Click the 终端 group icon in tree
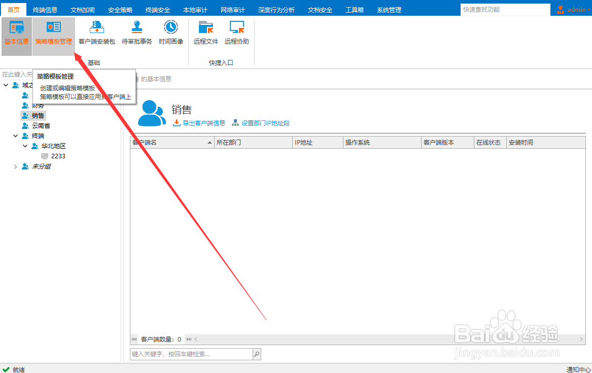 [25, 135]
